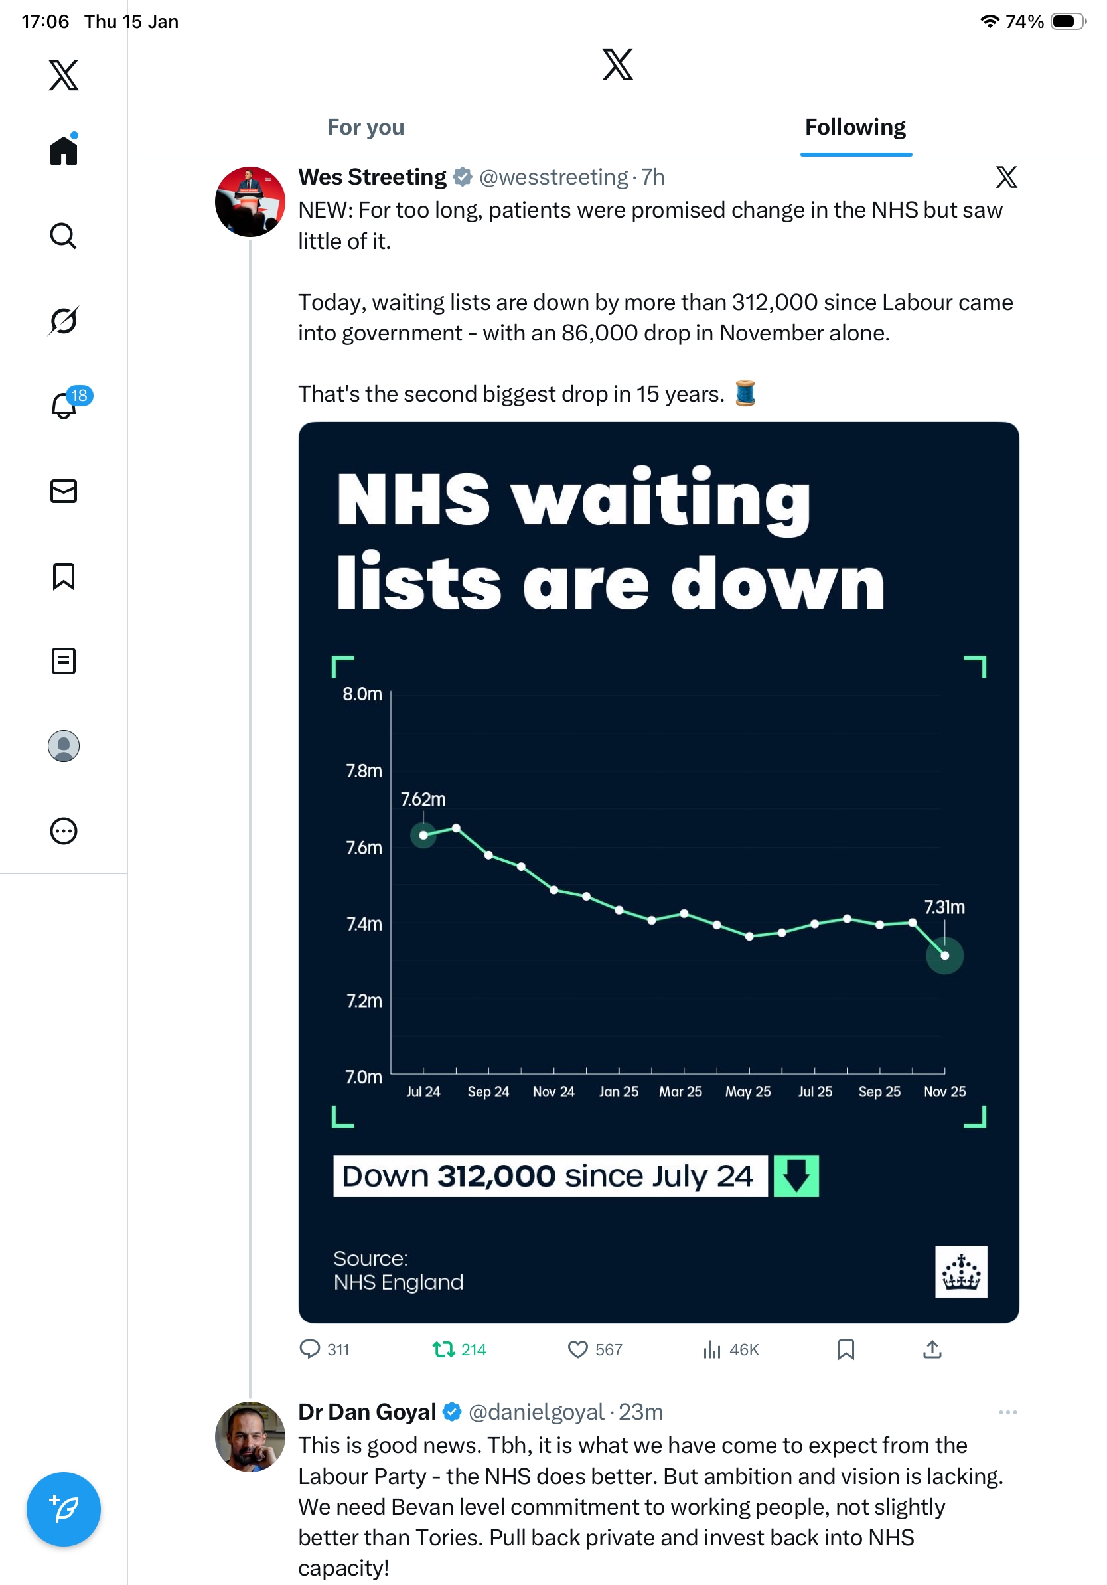Open Profile icon in sidebar
The image size is (1107, 1585).
pyautogui.click(x=64, y=745)
